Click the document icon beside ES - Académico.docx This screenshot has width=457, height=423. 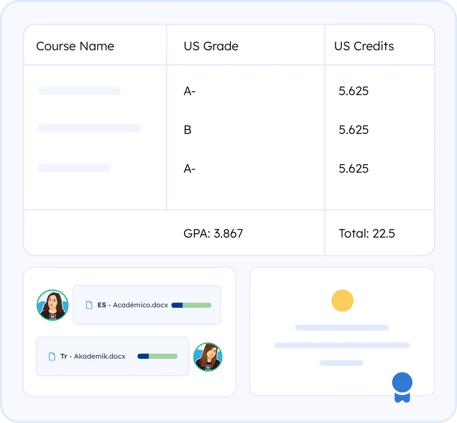click(x=90, y=305)
